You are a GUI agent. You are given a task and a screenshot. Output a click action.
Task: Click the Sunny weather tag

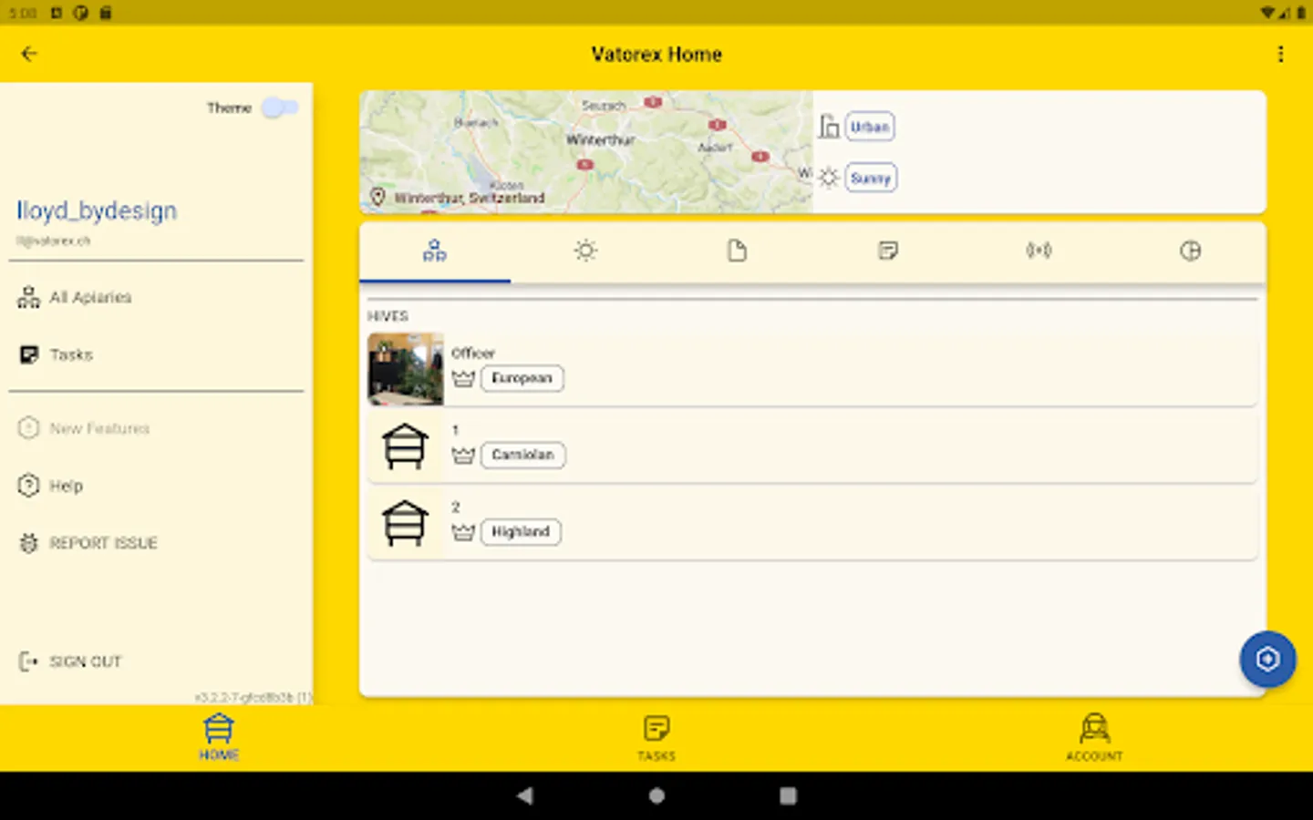pos(871,179)
